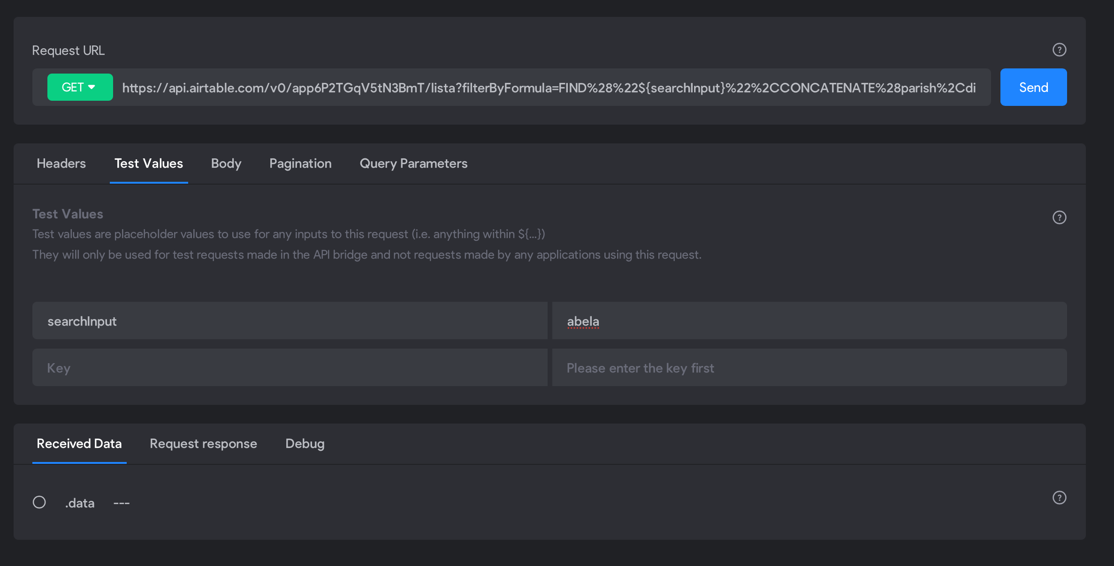Go to the Pagination tab

coord(300,164)
